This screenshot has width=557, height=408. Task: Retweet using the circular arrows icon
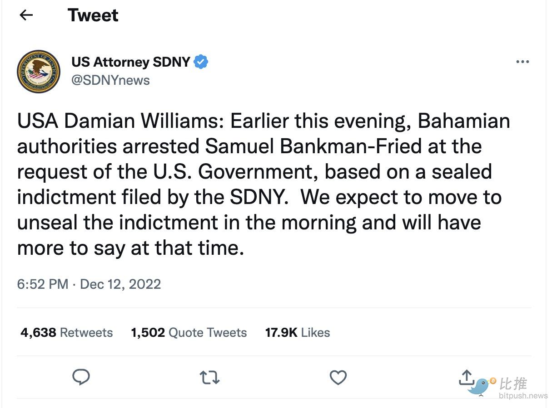point(210,378)
